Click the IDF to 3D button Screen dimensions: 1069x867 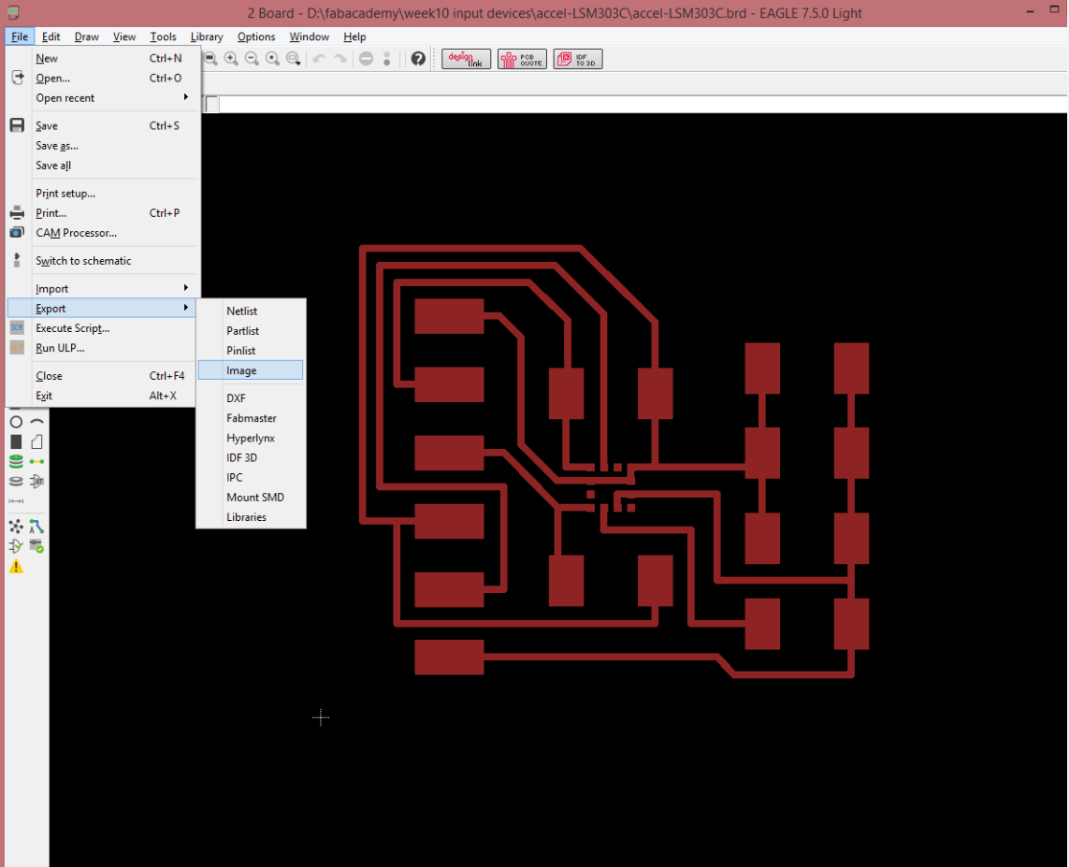[578, 59]
